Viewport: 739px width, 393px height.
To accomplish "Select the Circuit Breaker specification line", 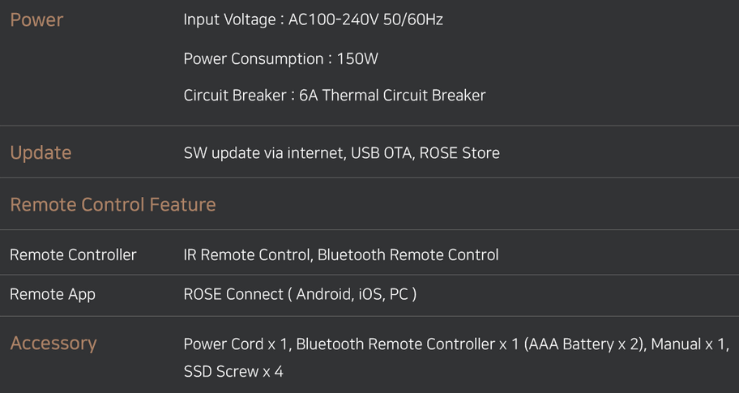I will (x=334, y=95).
